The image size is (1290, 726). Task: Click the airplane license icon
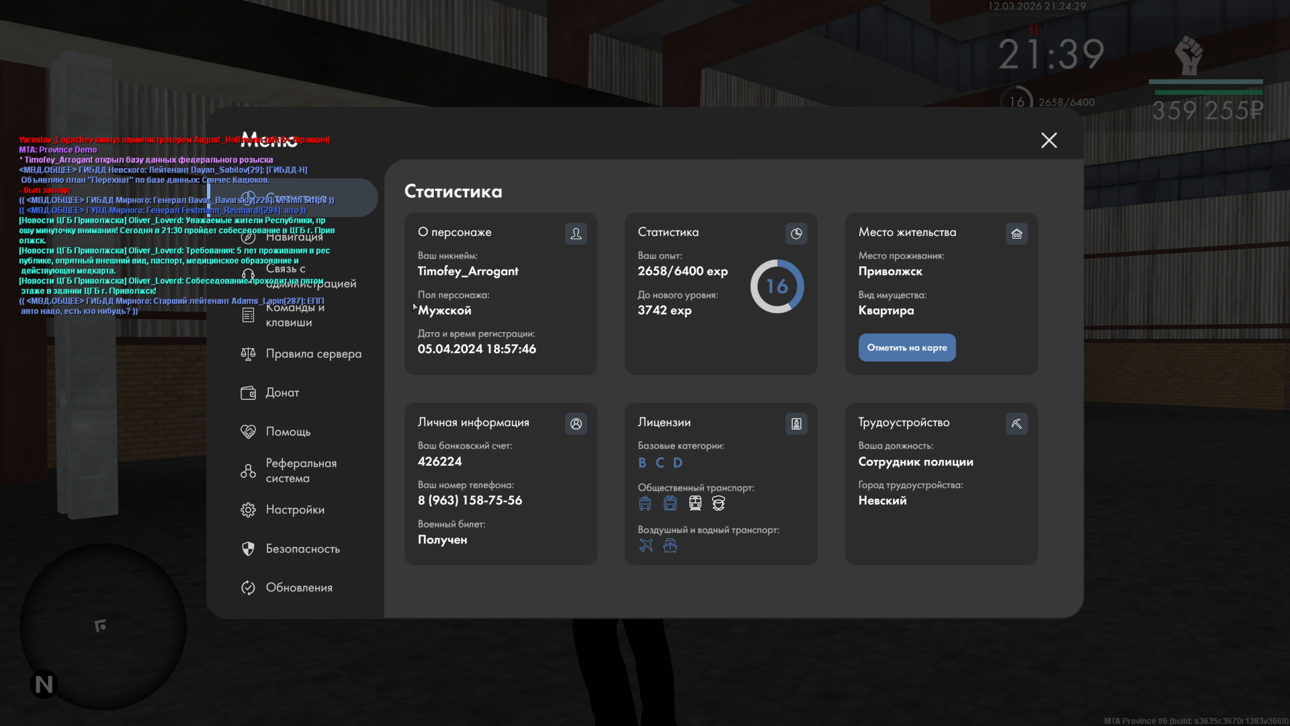[x=646, y=545]
